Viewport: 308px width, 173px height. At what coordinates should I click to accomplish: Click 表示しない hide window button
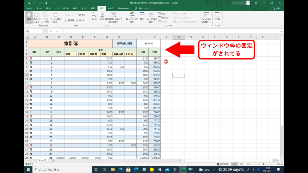click(x=164, y=17)
